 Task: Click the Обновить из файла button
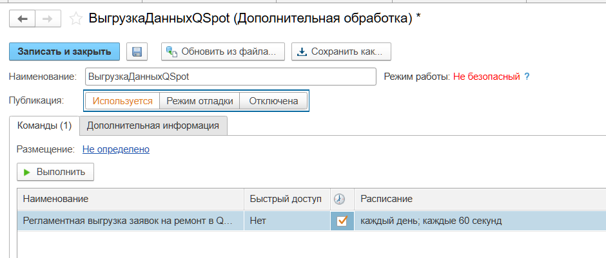(x=222, y=51)
